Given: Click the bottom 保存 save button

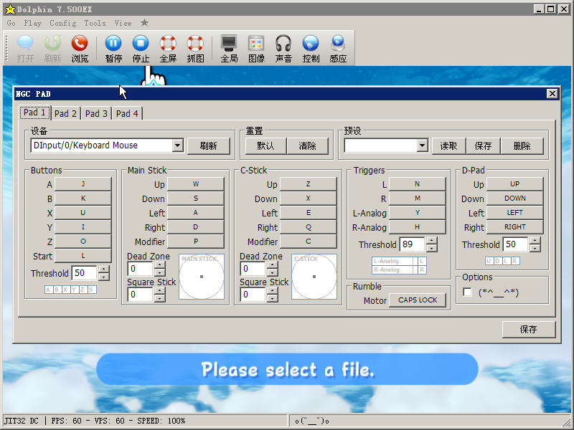Looking at the screenshot, I should (529, 330).
